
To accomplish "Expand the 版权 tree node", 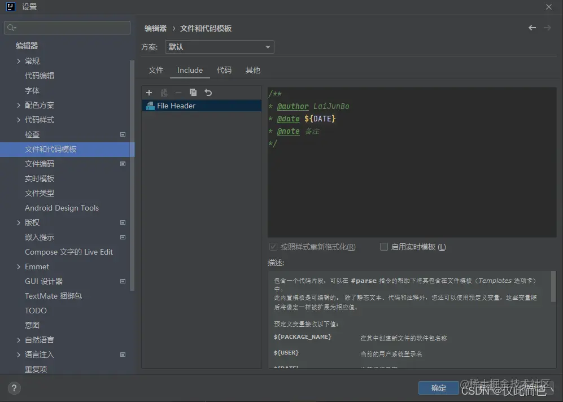I will coord(19,222).
